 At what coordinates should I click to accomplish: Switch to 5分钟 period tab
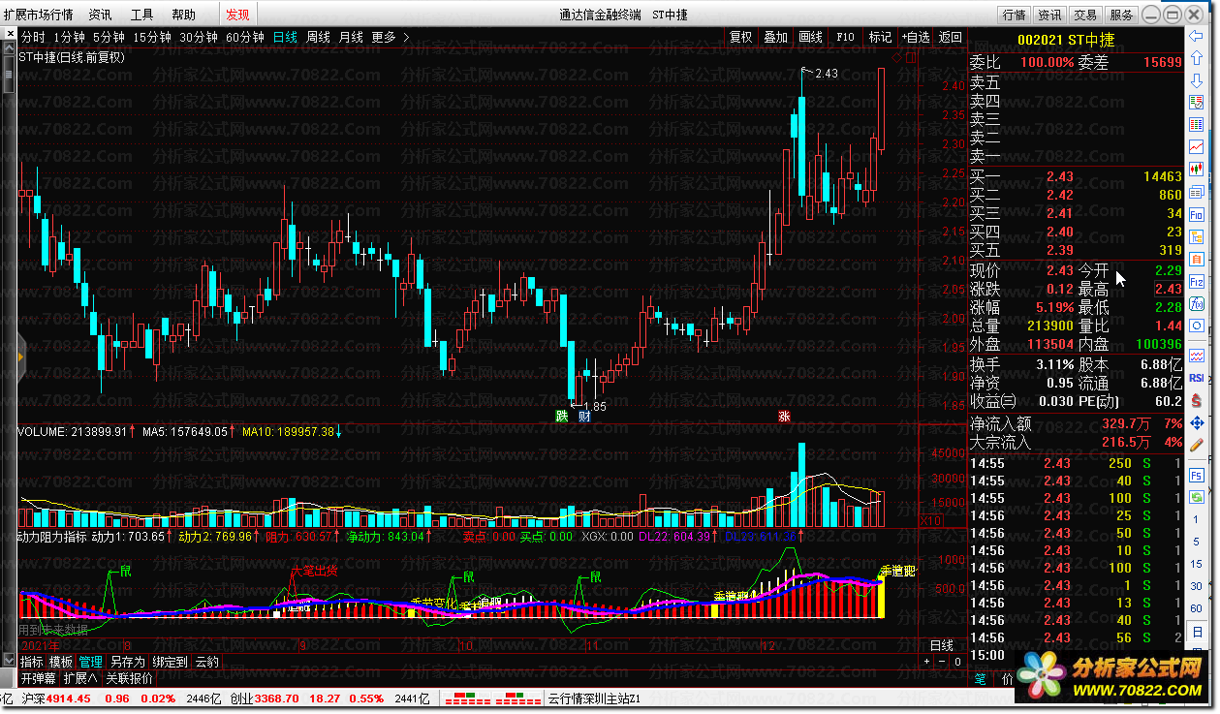[x=109, y=37]
